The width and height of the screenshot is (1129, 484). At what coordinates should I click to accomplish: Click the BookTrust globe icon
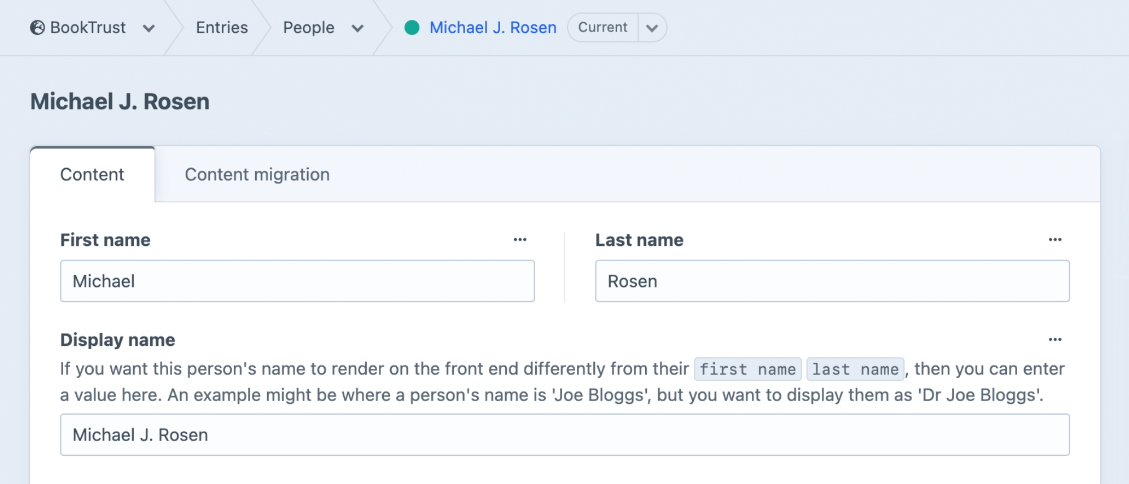37,28
